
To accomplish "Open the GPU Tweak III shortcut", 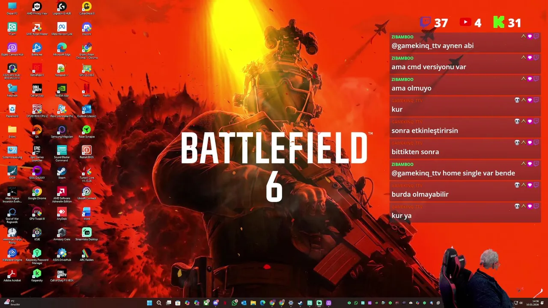I will pos(37,213).
